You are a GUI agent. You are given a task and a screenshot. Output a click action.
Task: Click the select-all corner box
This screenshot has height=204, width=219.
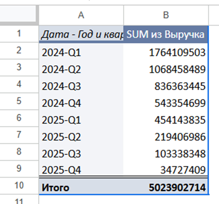[18, 14]
